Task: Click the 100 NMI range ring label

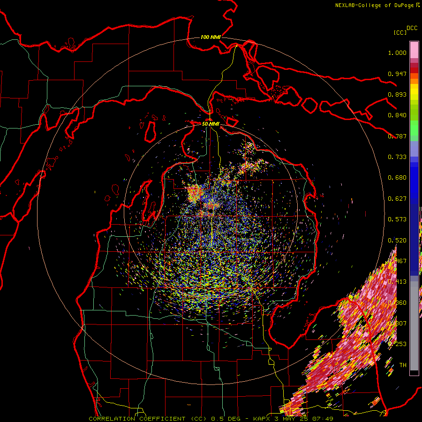Action: (x=211, y=37)
